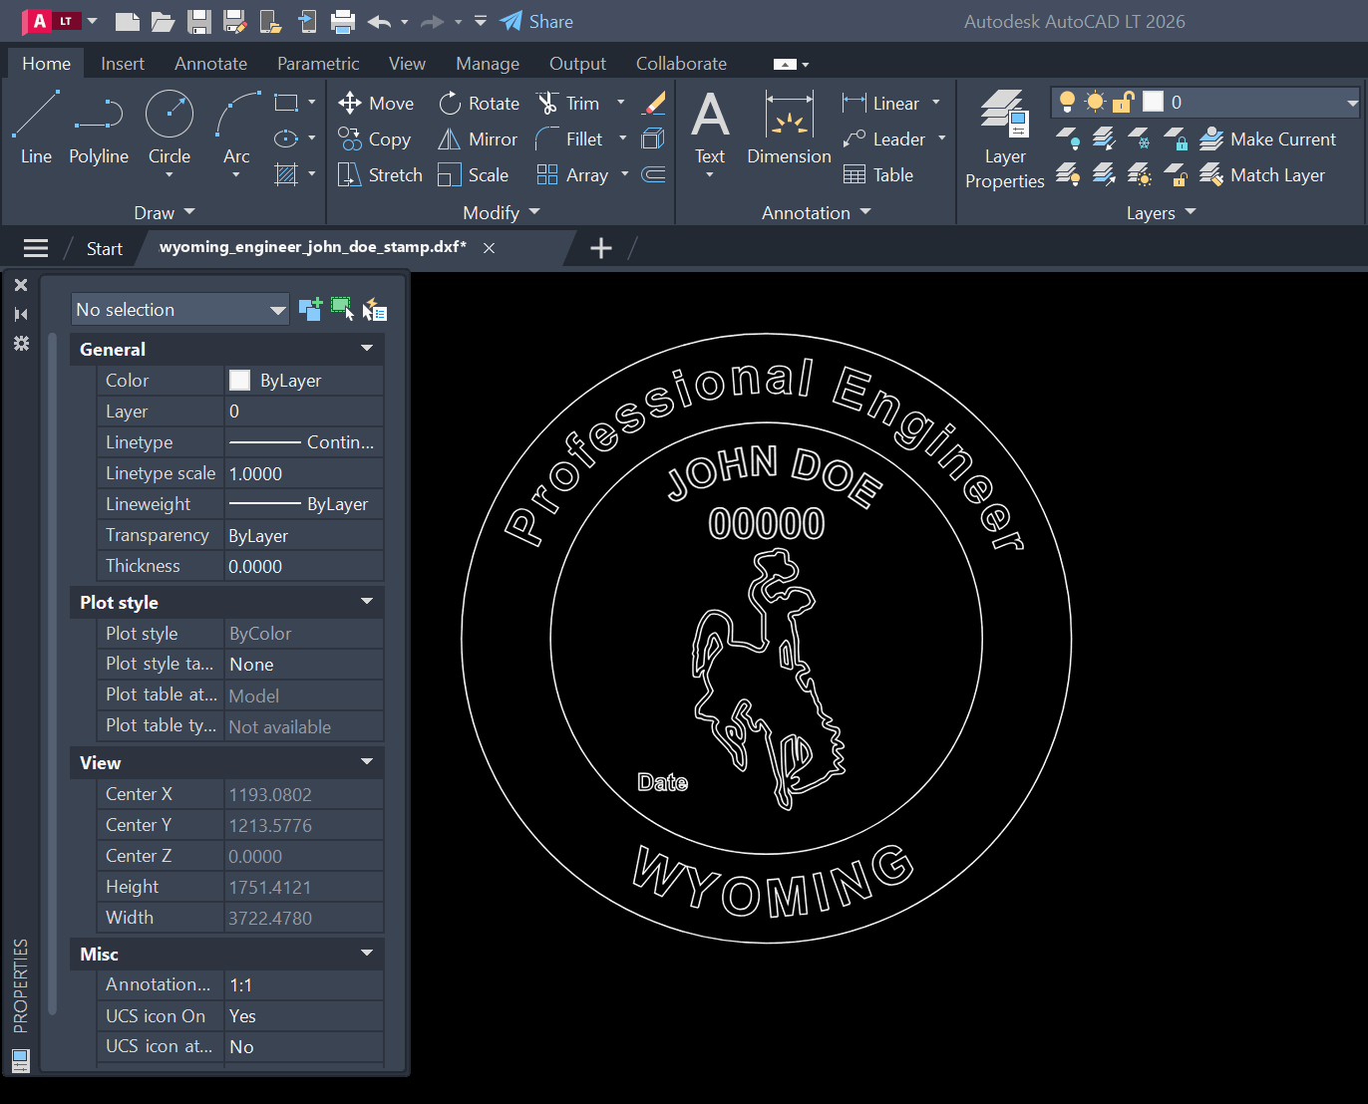Screen dimensions: 1368x1104
Task: Click the Layer Freeze icon
Action: point(1140,138)
